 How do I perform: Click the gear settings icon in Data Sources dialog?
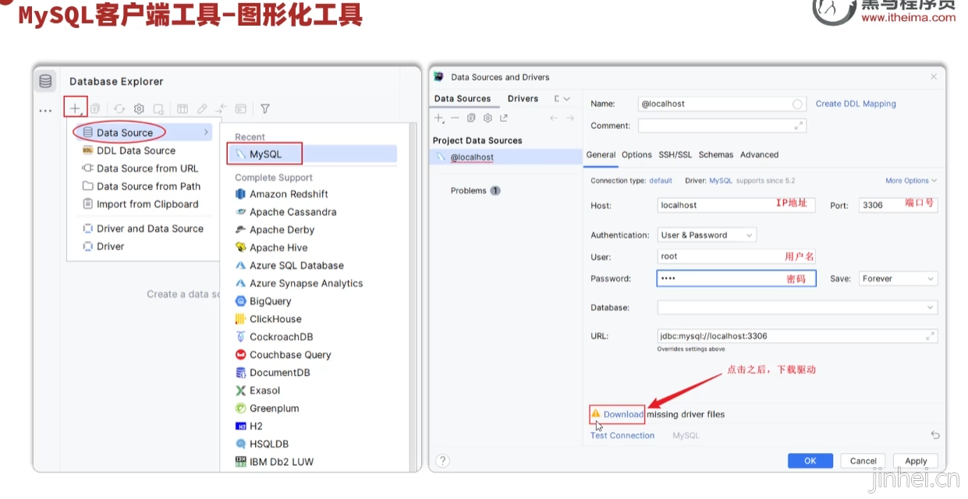488,118
